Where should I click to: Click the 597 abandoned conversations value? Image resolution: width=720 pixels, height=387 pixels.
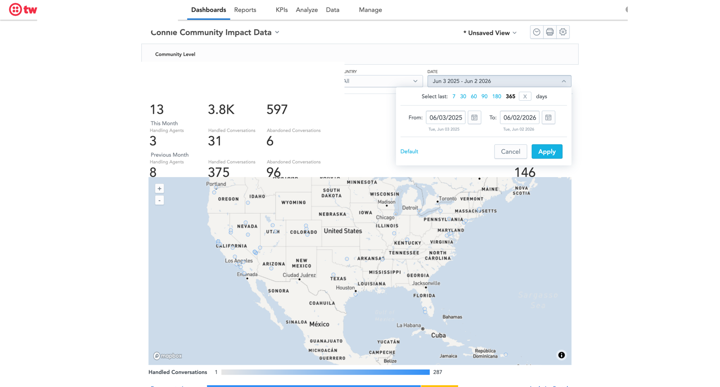pos(277,110)
